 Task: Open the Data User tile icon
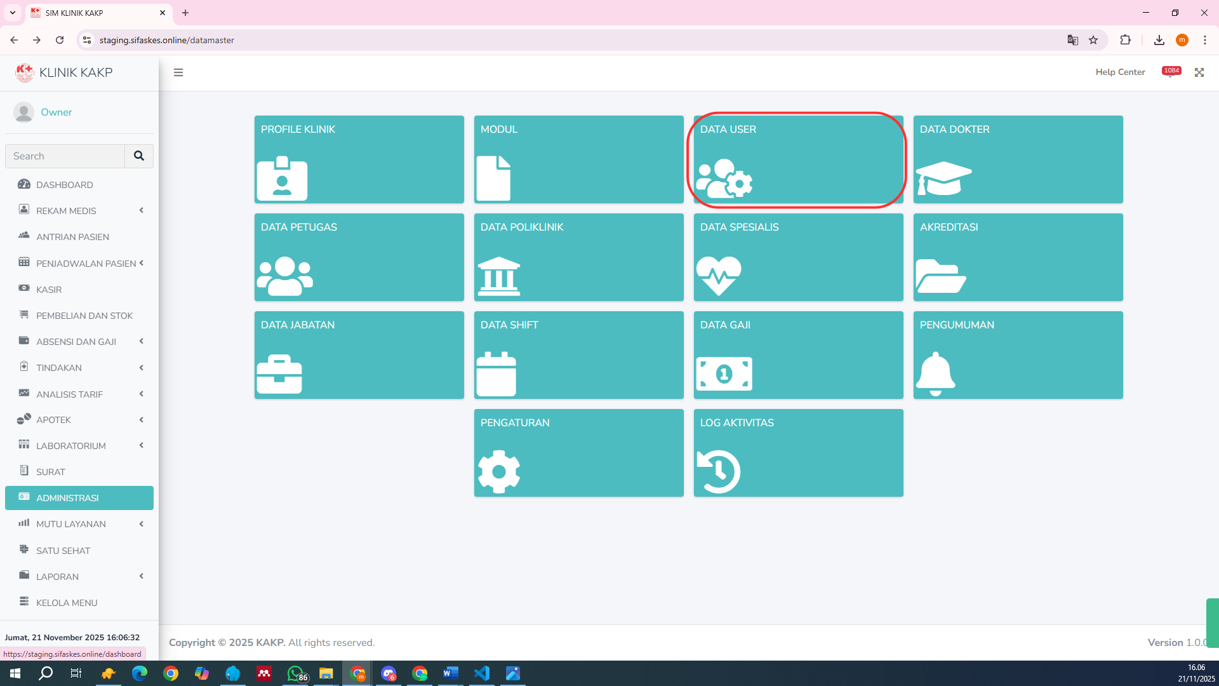pos(724,178)
